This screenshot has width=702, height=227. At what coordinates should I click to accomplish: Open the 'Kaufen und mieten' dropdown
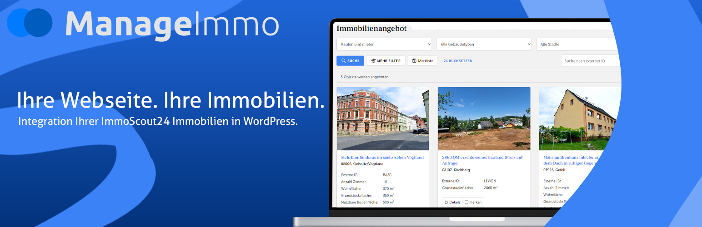point(384,44)
